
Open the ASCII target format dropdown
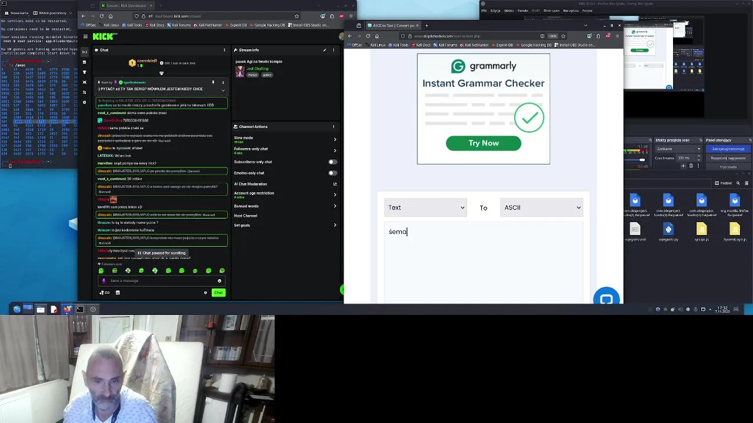click(541, 207)
